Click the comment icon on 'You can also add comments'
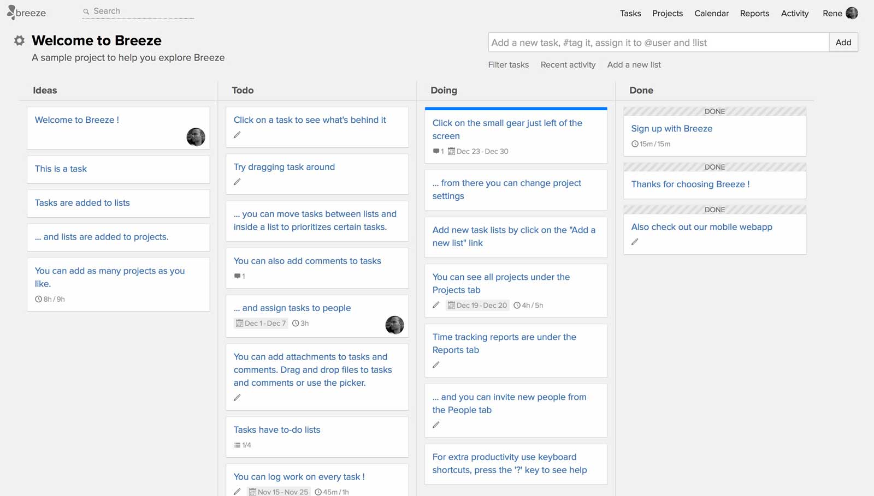This screenshot has width=874, height=496. click(x=237, y=276)
